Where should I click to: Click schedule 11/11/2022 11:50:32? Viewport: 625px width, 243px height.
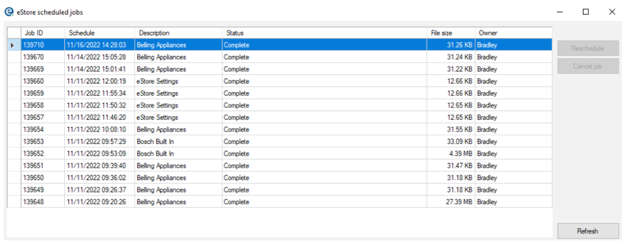pos(99,105)
